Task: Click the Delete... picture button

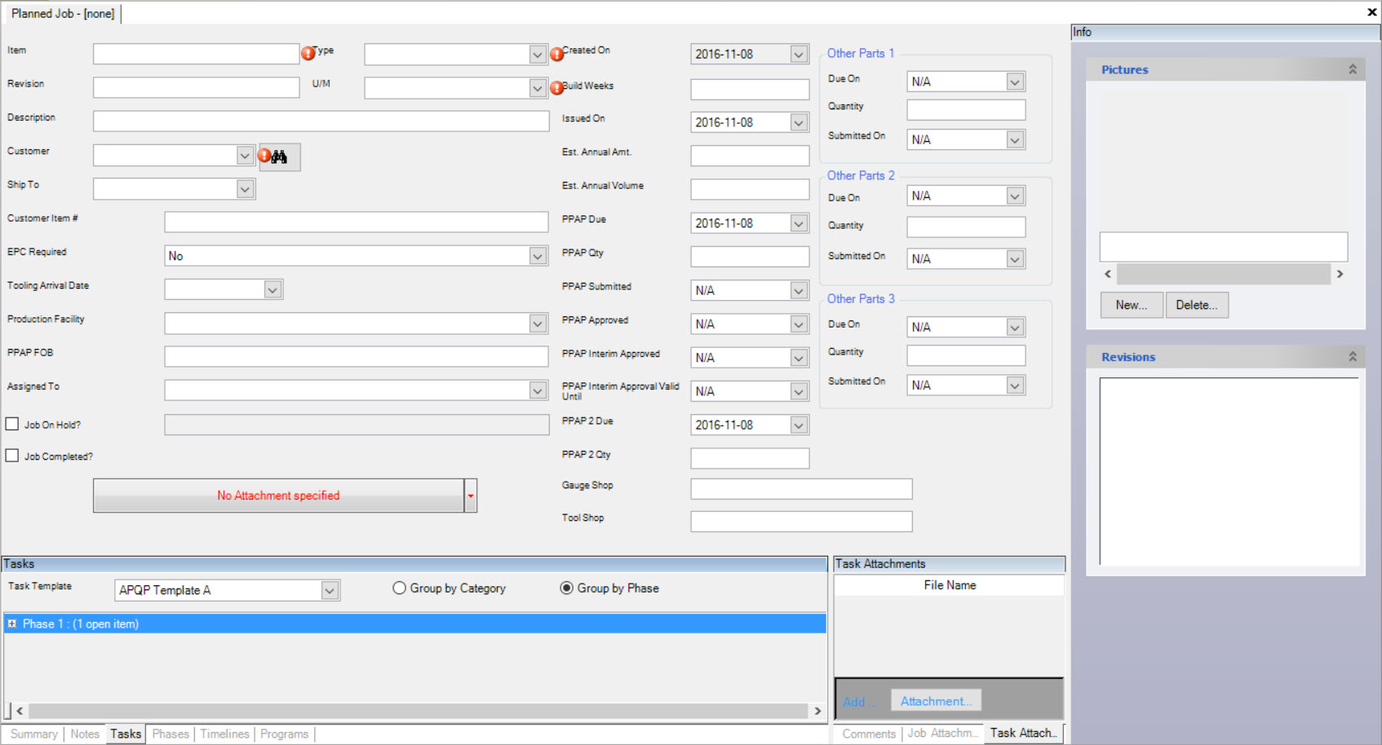Action: pos(1197,305)
